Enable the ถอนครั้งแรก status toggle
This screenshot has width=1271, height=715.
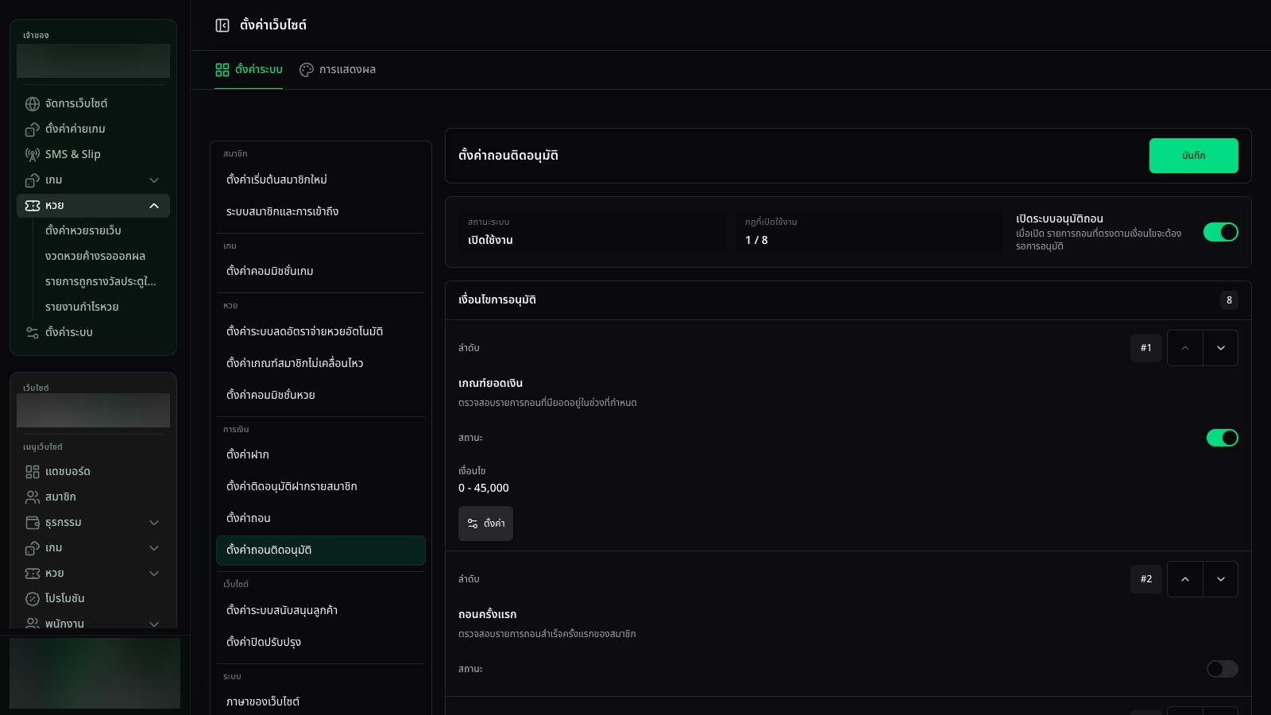point(1223,669)
